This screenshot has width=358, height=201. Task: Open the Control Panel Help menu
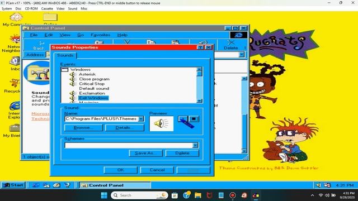coord(123,35)
